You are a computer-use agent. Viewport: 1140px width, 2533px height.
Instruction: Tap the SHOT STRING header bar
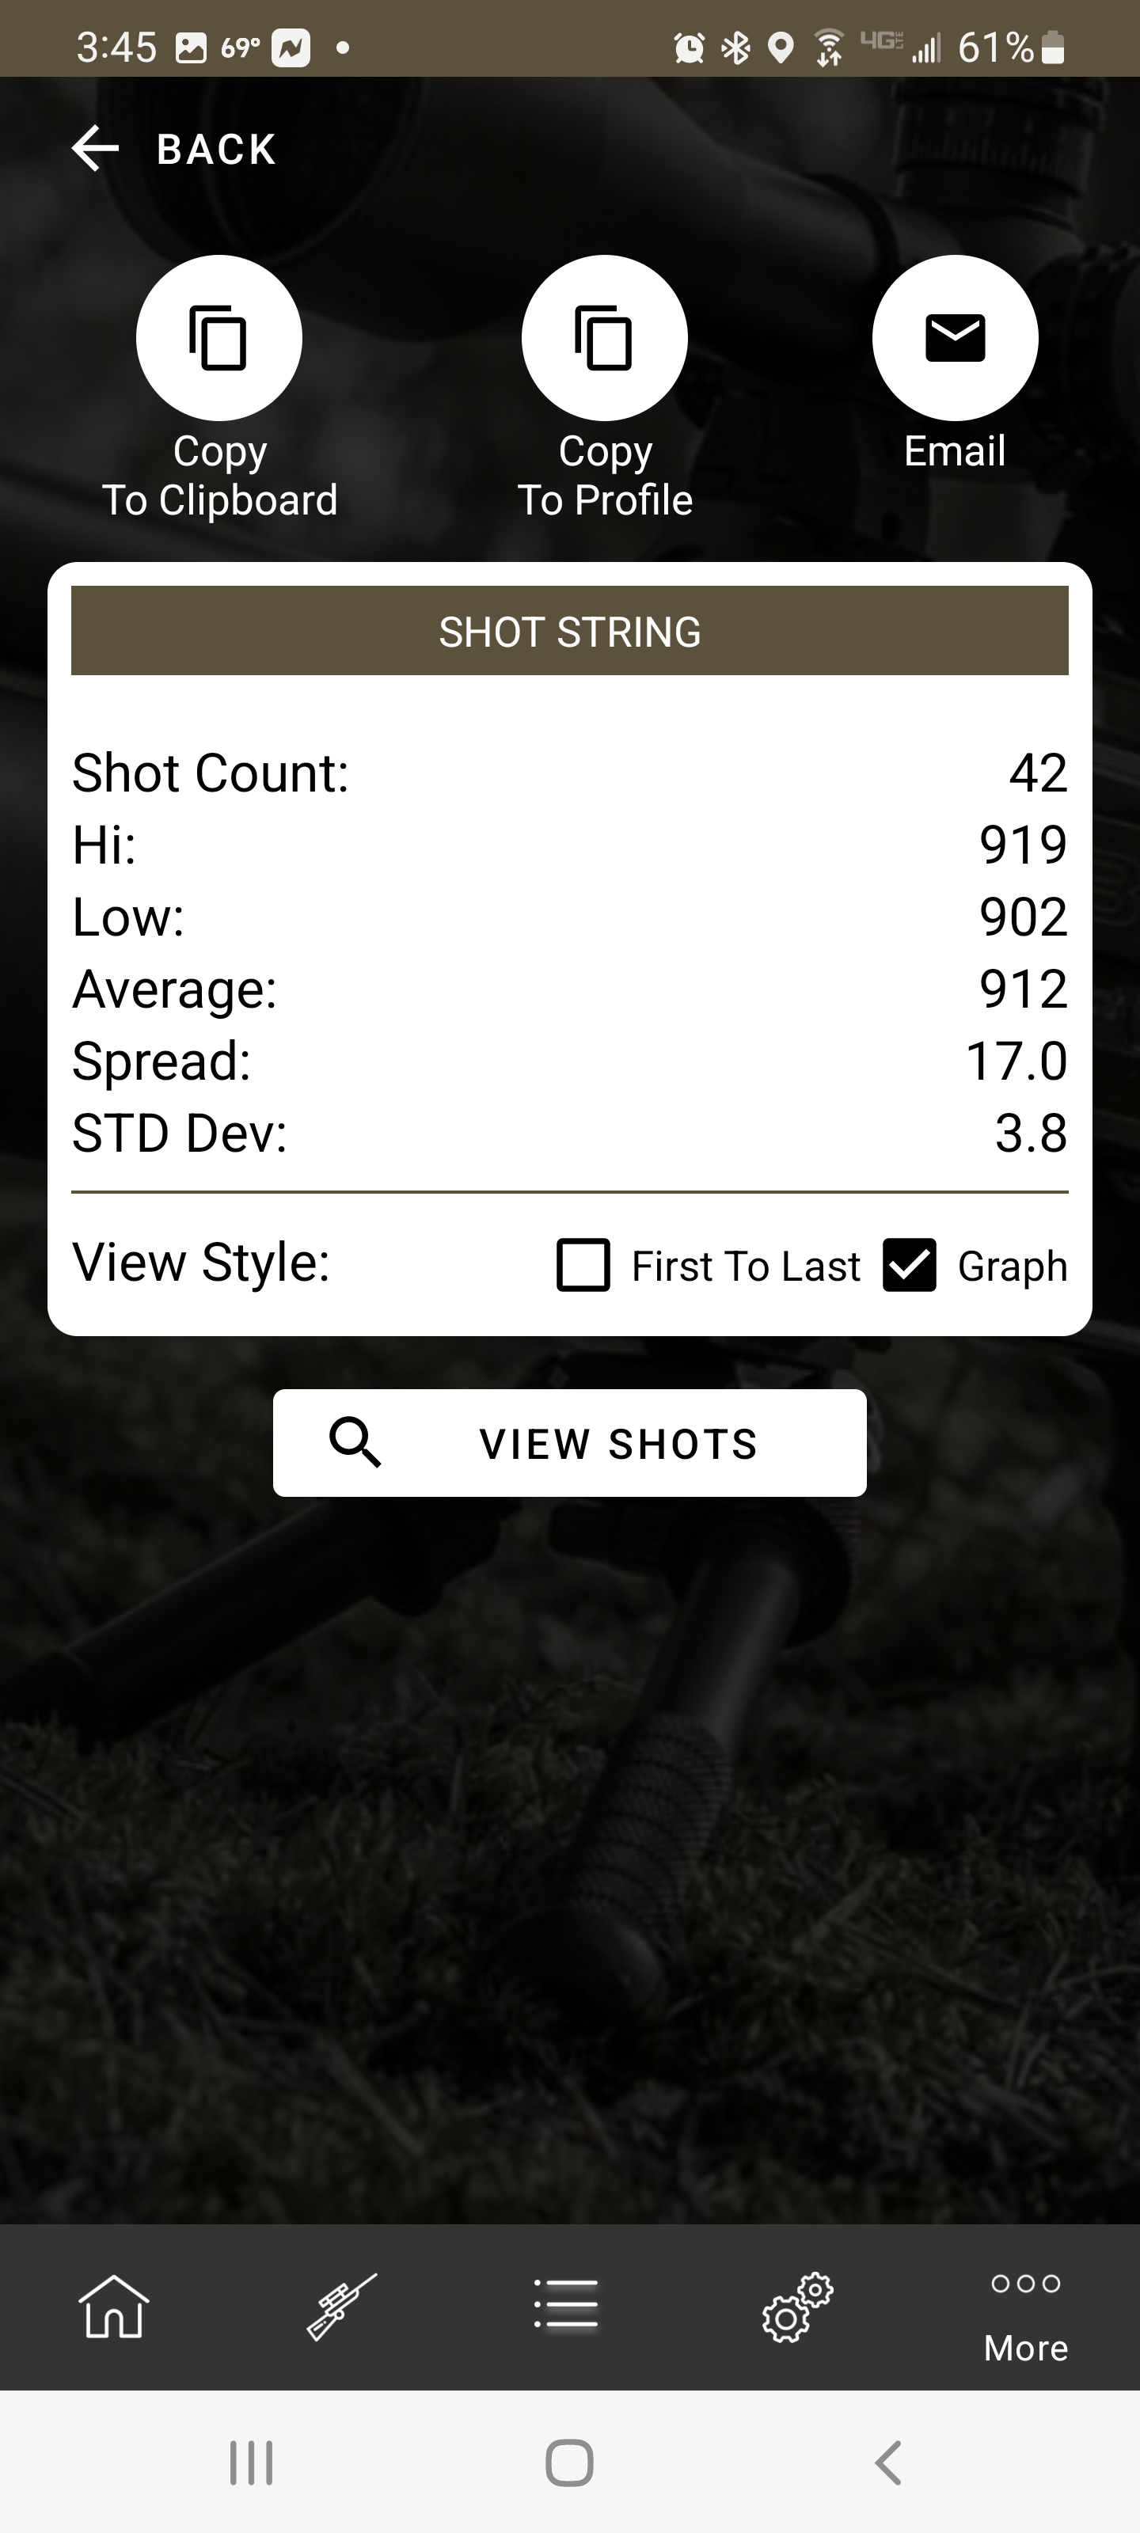(569, 630)
